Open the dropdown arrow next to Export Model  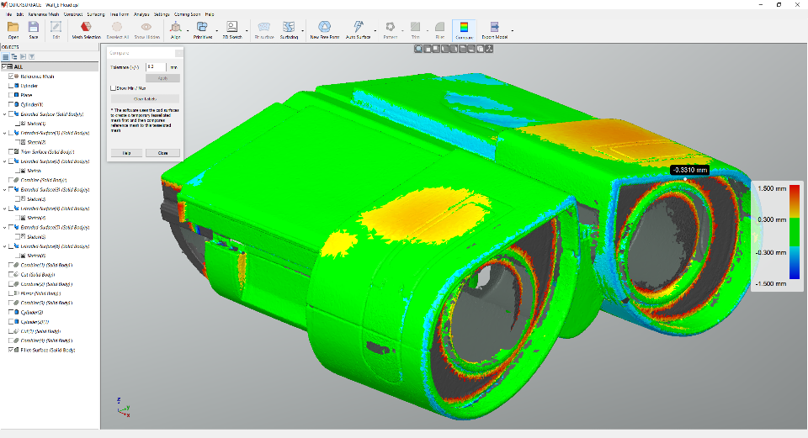point(513,31)
